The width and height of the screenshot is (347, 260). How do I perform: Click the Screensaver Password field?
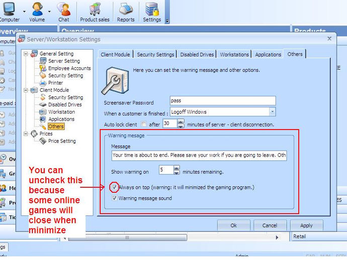click(x=223, y=101)
